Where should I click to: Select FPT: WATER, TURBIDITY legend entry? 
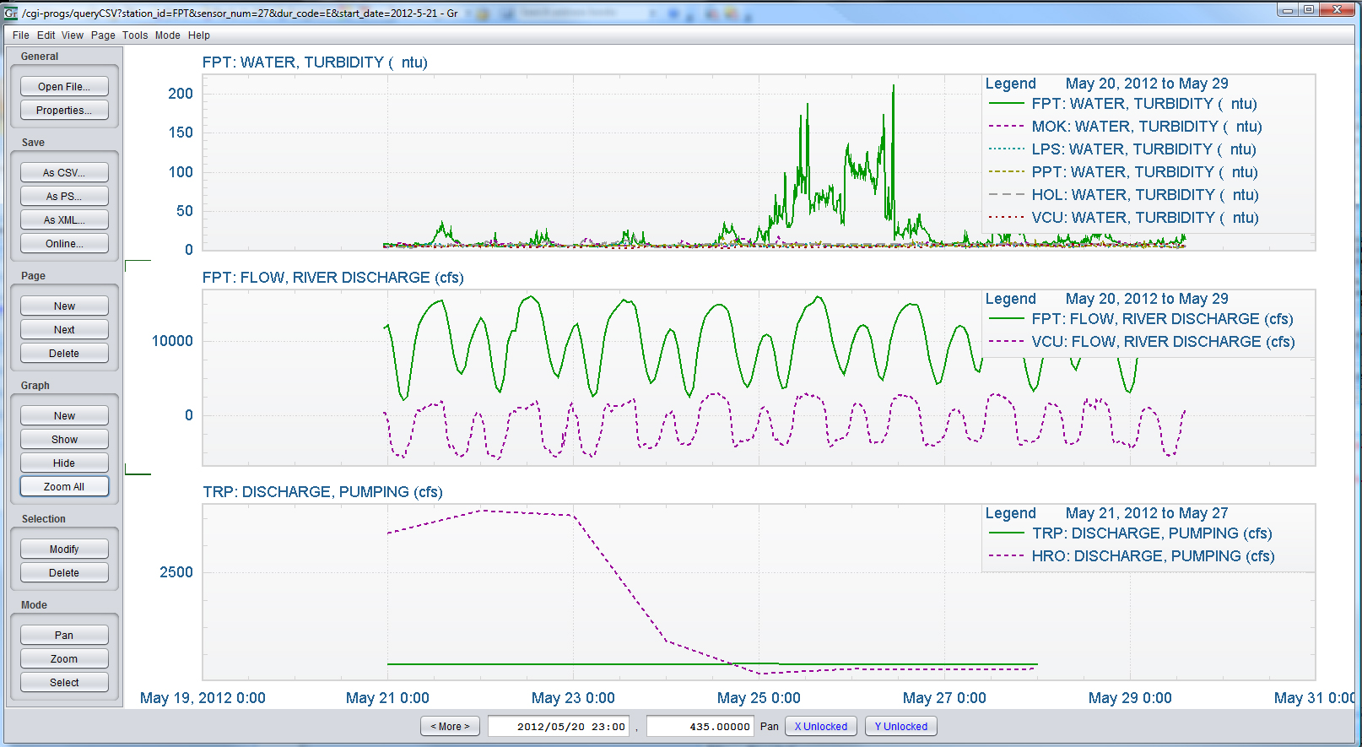[1144, 104]
